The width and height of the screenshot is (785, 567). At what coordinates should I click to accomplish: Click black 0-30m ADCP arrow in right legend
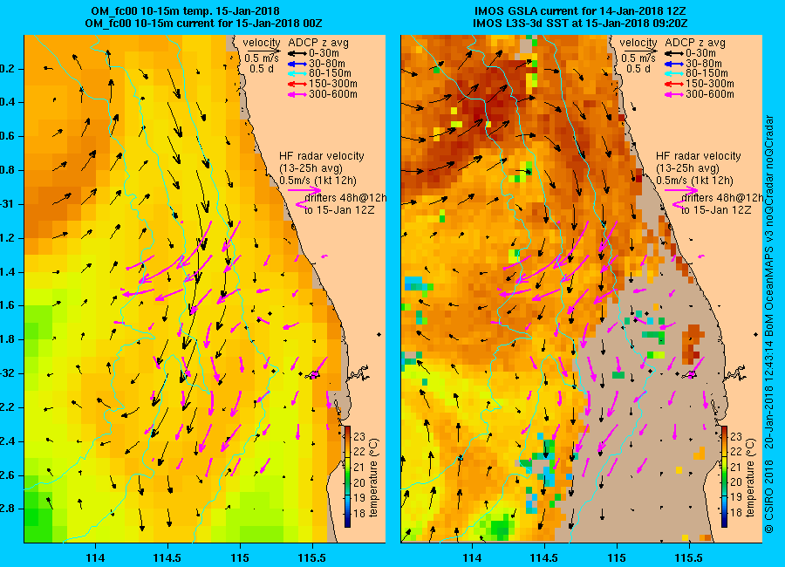pos(674,53)
